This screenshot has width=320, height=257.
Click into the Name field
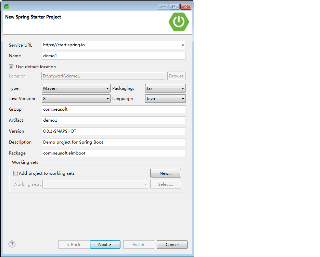114,56
